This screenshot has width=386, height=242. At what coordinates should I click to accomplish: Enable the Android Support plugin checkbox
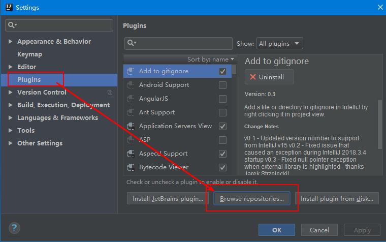click(x=222, y=85)
